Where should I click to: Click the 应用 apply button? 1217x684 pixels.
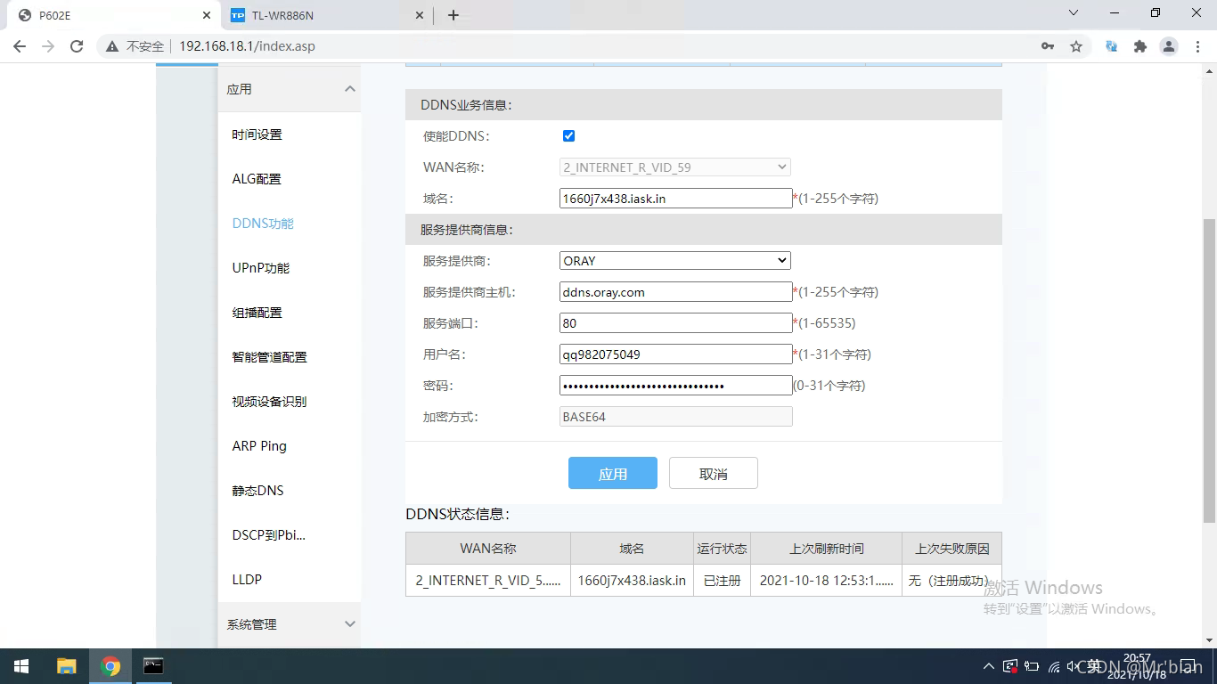point(613,473)
